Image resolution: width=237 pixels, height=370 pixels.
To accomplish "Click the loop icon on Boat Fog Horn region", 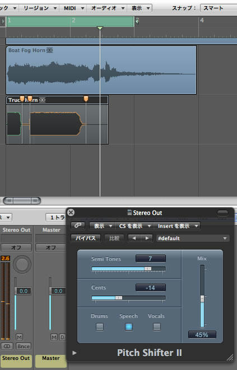I will click(x=50, y=50).
